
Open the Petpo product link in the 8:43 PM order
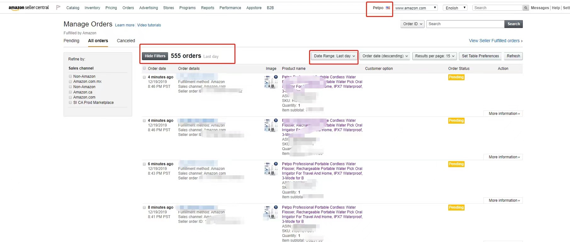click(322, 171)
